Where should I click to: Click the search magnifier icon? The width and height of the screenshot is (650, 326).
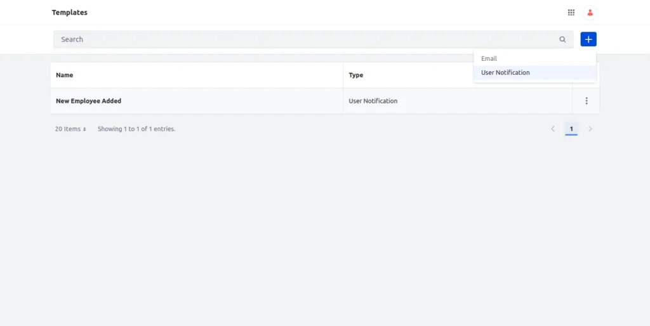coord(562,39)
